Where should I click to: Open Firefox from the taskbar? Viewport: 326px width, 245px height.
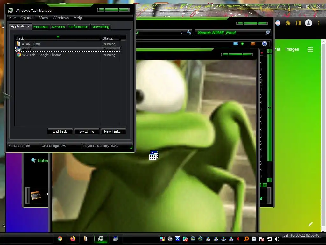(73, 239)
